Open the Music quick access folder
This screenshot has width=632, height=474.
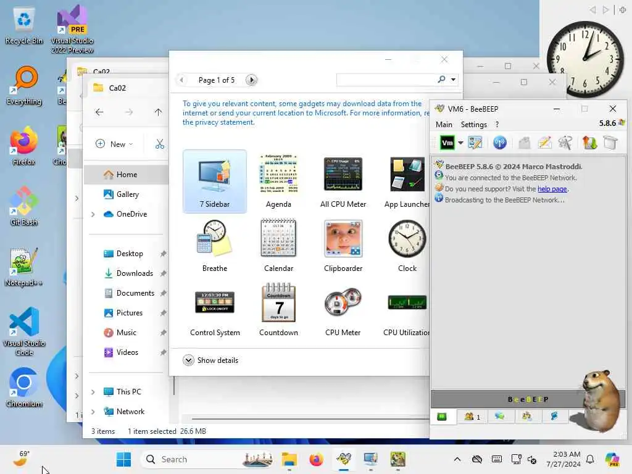[126, 333]
